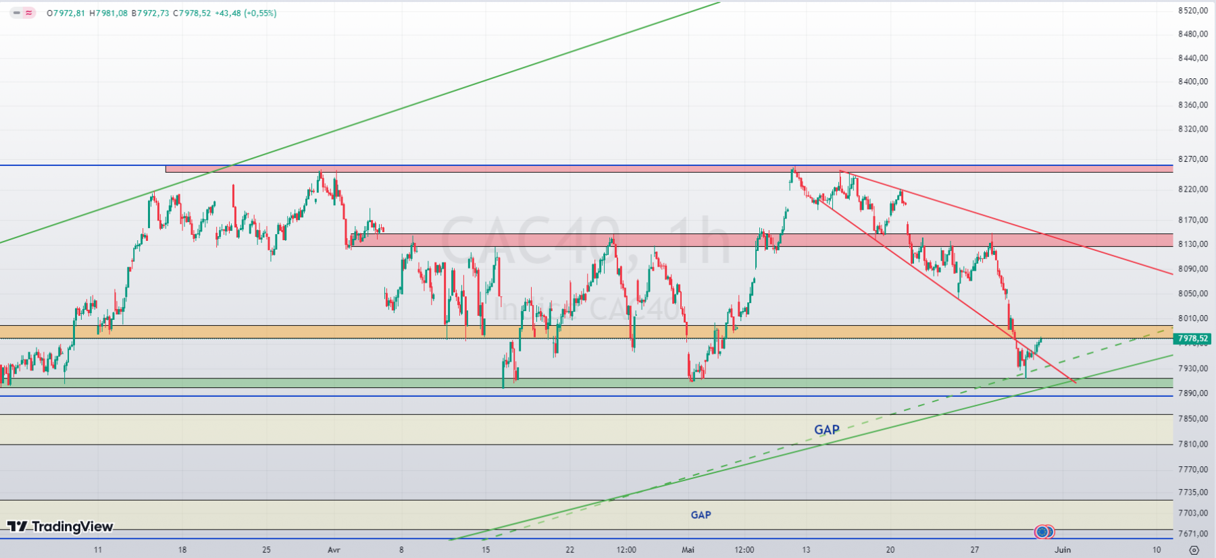
Task: Click the 7930,00 price axis label
Action: pyautogui.click(x=1193, y=368)
